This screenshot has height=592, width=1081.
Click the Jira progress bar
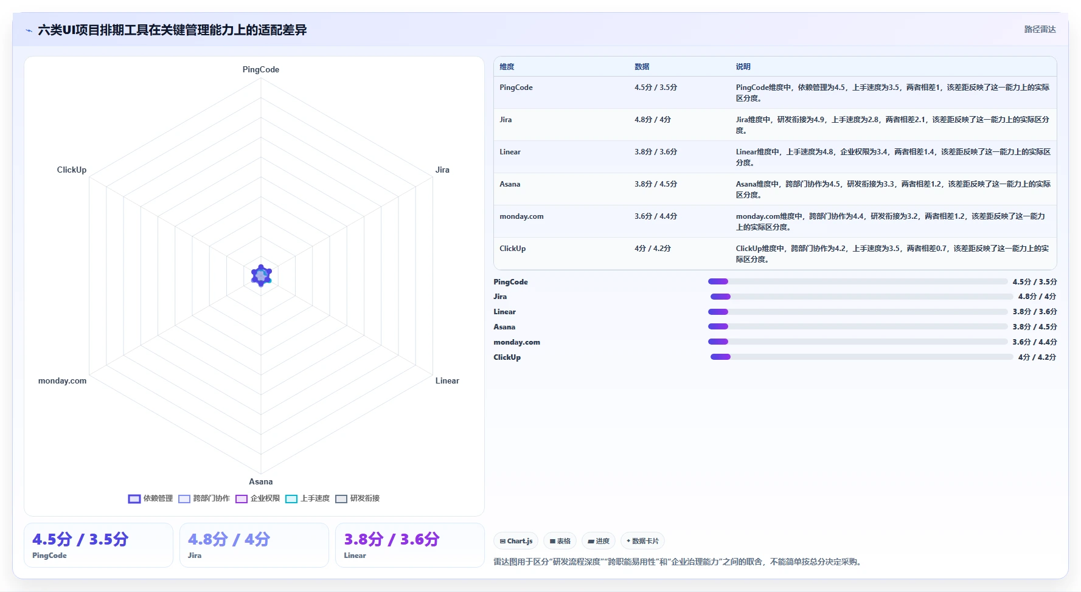pyautogui.click(x=861, y=297)
